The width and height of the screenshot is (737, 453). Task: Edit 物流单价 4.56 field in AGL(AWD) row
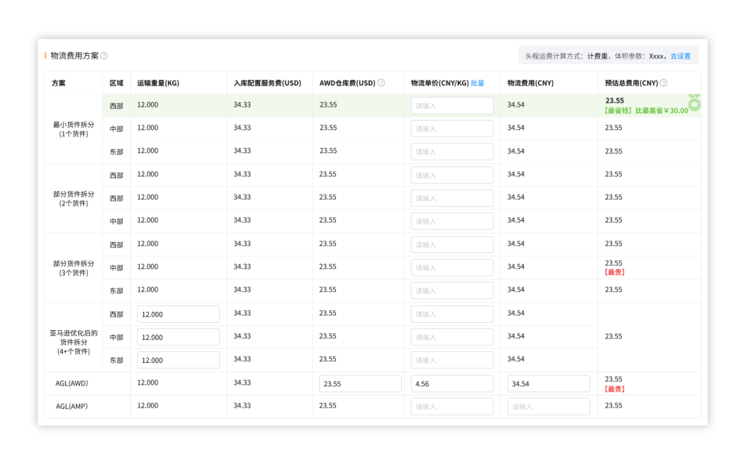[452, 384]
